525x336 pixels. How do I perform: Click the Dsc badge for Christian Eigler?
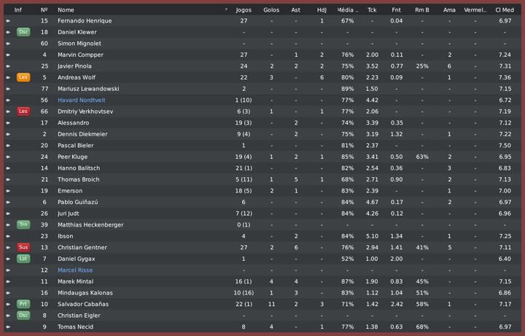point(23,315)
